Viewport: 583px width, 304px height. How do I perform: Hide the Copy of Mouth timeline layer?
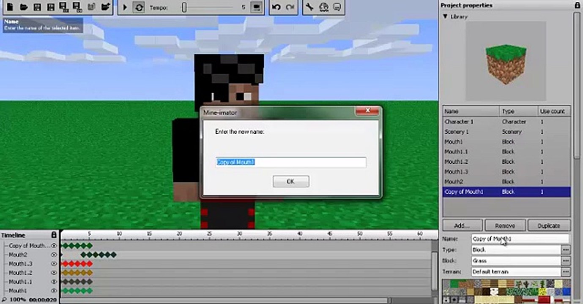tap(54, 246)
